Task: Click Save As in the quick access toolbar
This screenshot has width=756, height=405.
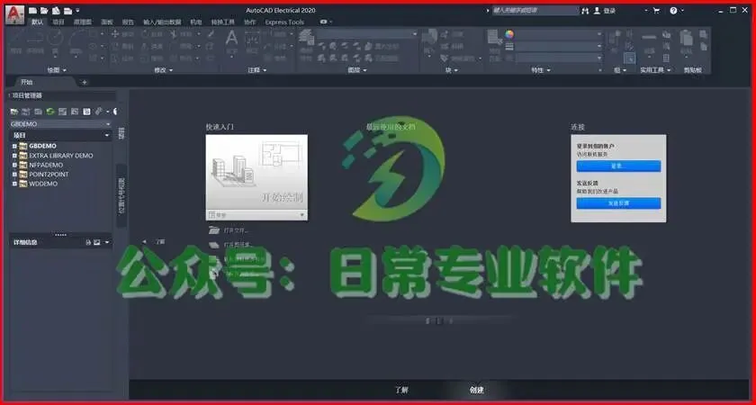Action: 68,11
